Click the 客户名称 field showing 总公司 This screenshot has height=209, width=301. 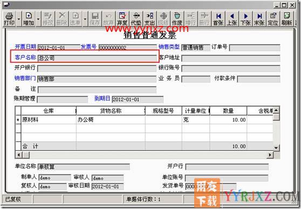click(97, 58)
